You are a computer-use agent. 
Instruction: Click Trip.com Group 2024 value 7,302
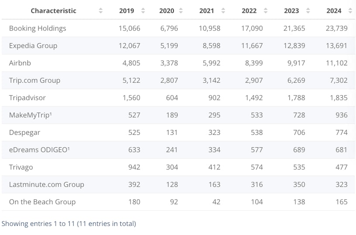339,80
